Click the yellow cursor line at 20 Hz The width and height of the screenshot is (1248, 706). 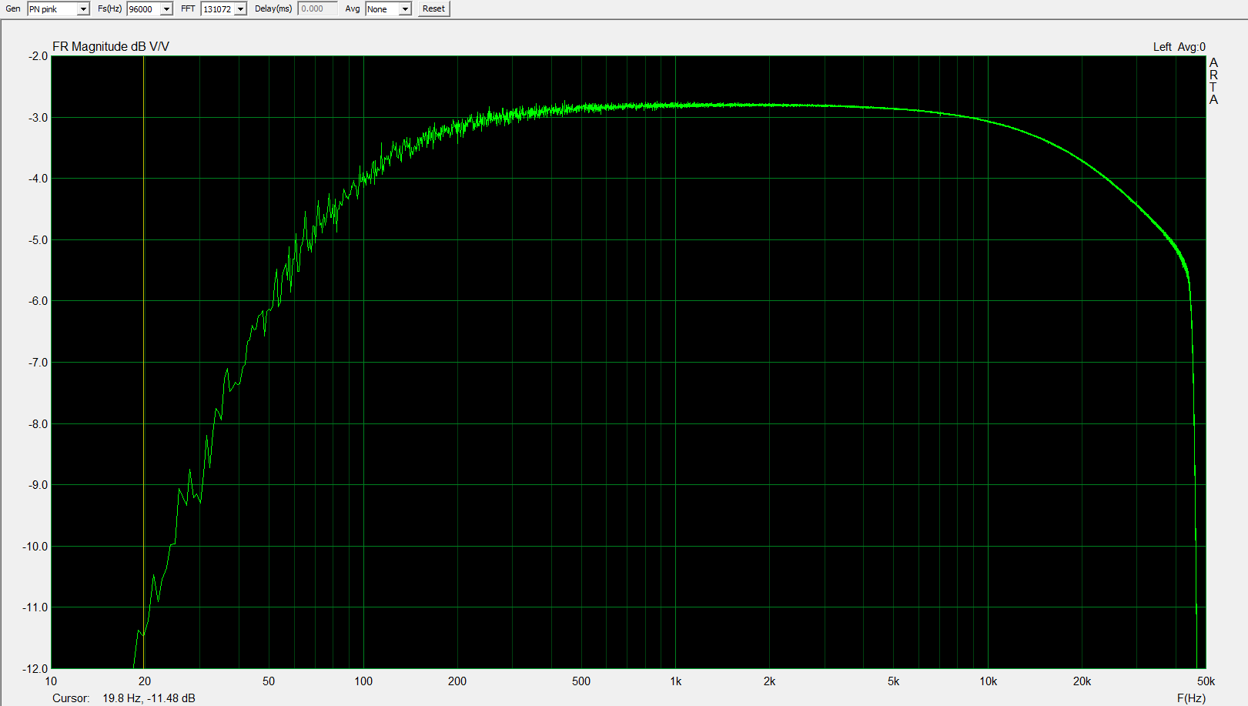click(144, 362)
